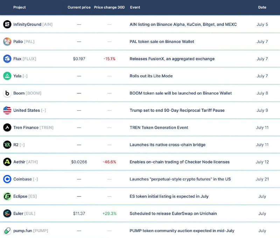Open the Euler [EUL] project name
280x238 pixels.
coord(24,213)
